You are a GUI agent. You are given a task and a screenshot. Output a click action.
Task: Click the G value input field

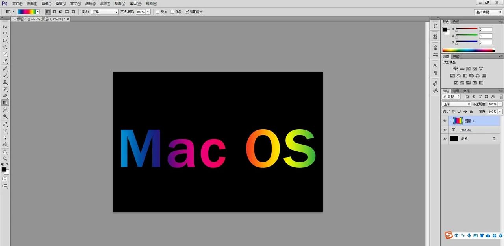[x=485, y=36]
